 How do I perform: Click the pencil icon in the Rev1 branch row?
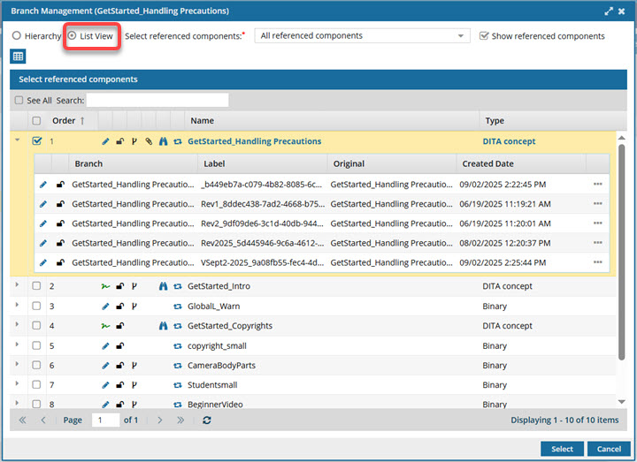[43, 203]
